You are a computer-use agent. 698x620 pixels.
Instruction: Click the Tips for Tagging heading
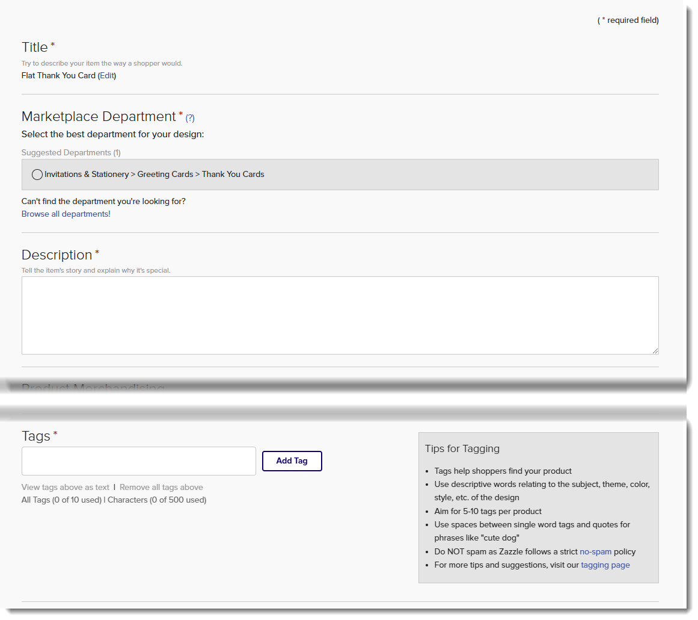(x=462, y=448)
